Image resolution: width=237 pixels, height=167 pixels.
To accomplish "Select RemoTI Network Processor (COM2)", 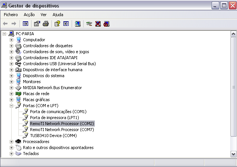I will [x=62, y=124].
